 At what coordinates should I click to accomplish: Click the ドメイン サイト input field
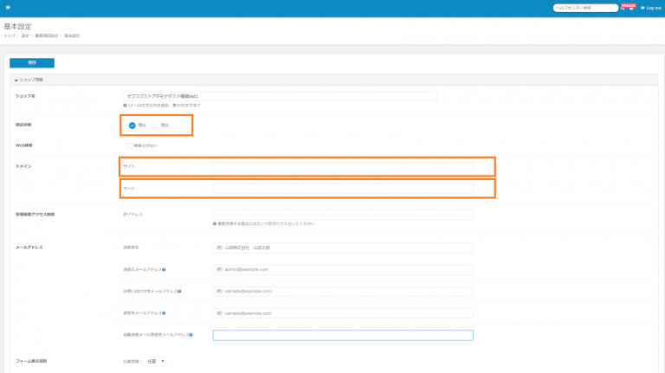click(x=343, y=166)
